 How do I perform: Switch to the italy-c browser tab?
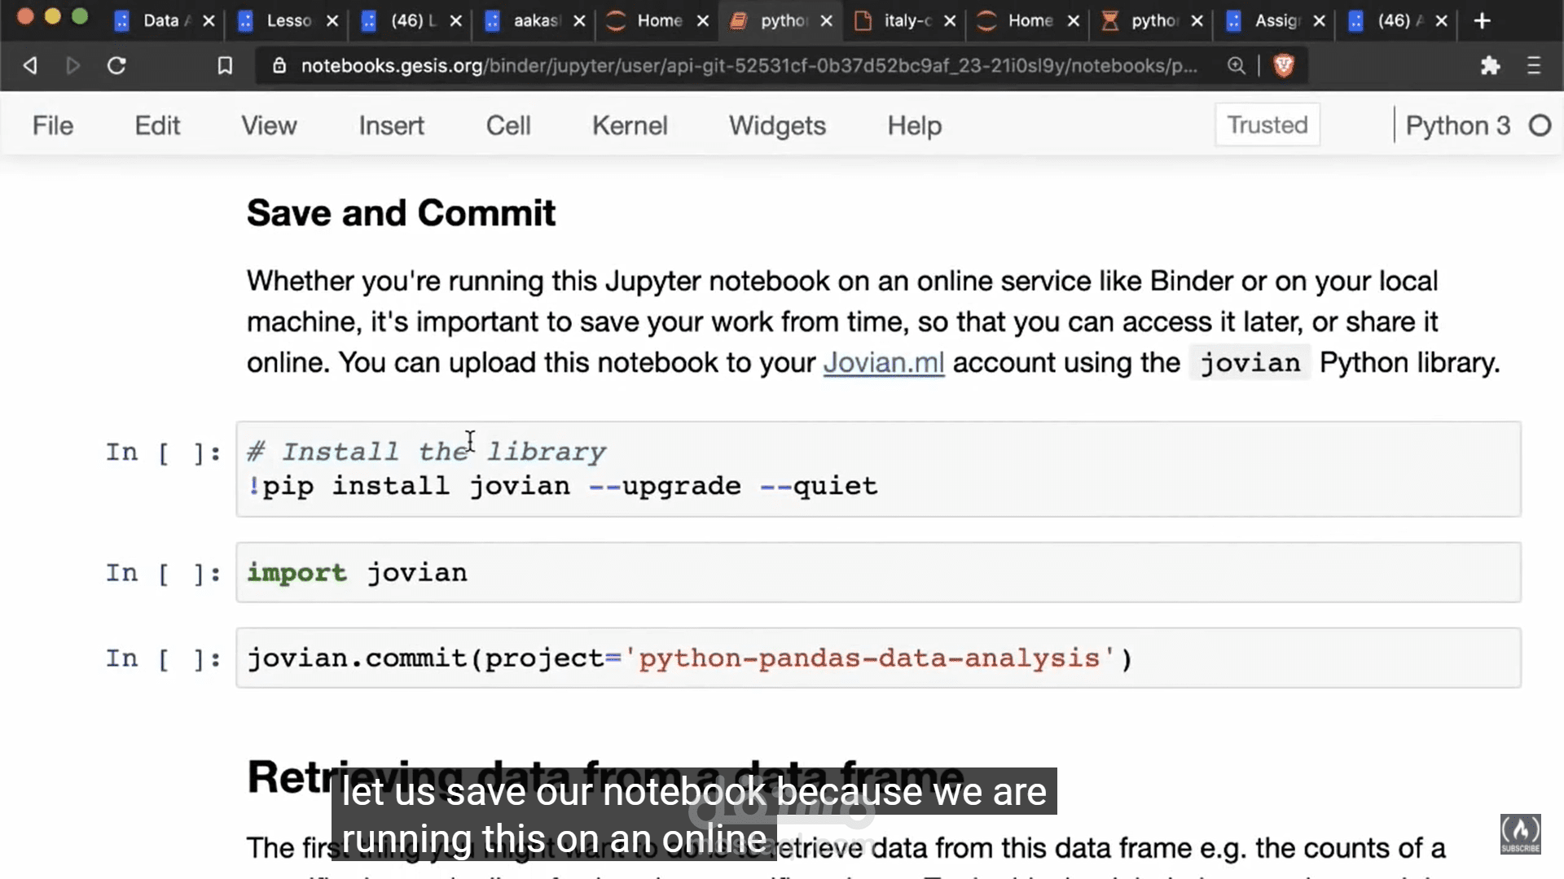[906, 20]
